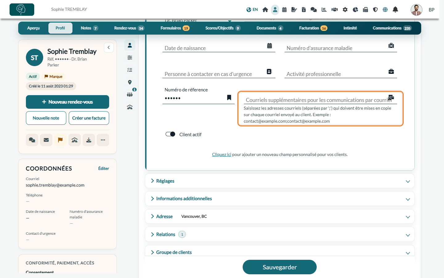Open the invoice dollar-document icon
Screen dimensions: 444x278
tap(304, 10)
